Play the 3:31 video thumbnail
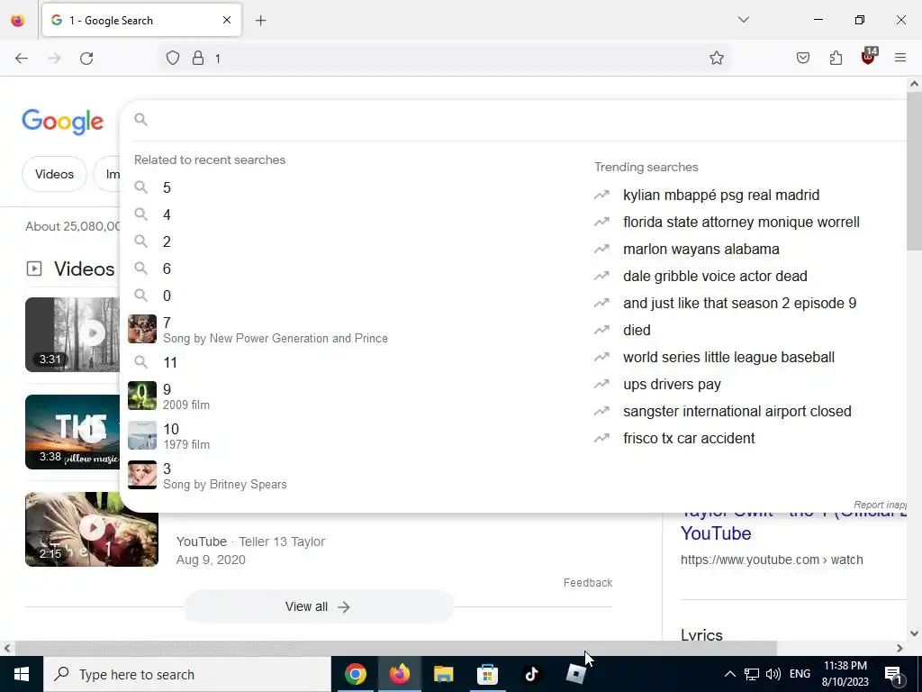The width and height of the screenshot is (922, 692). pos(72,335)
